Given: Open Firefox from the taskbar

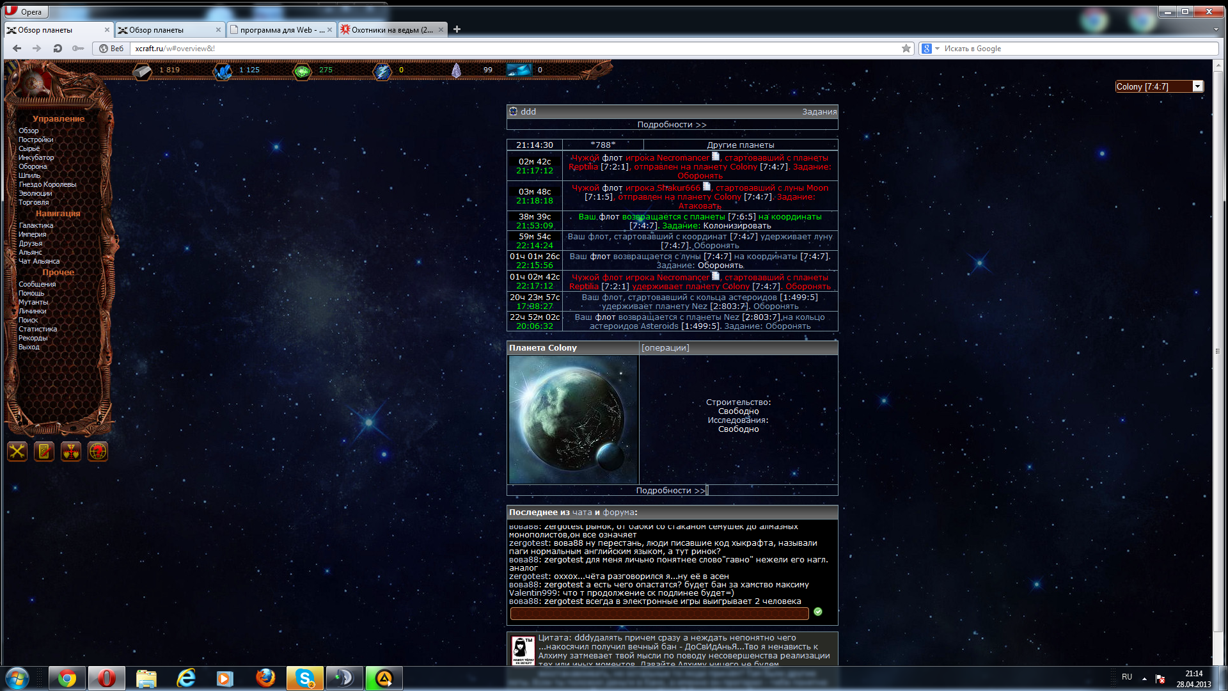Looking at the screenshot, I should (265, 678).
